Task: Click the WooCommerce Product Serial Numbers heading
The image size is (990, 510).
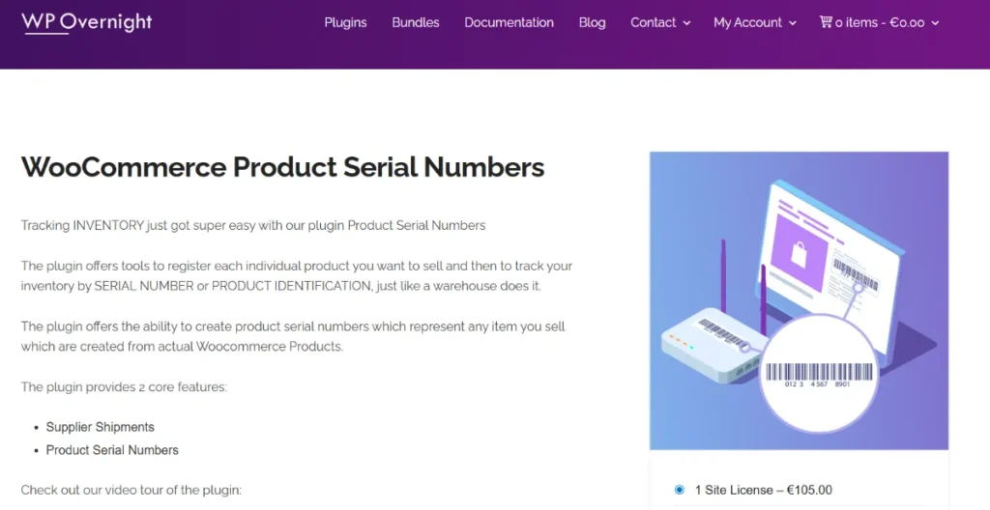Action: tap(282, 167)
